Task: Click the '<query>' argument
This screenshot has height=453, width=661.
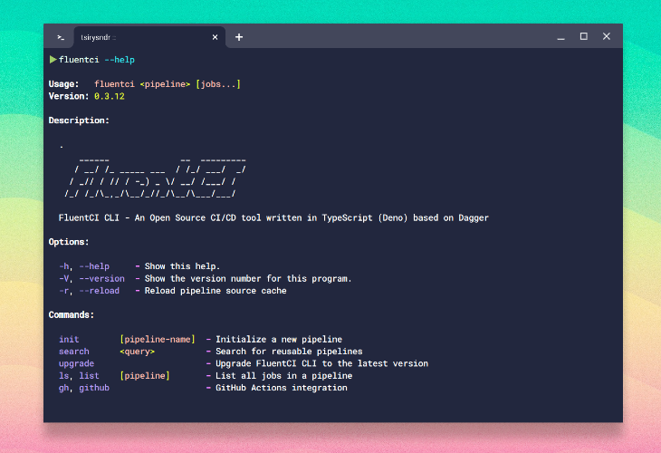Action: pyautogui.click(x=137, y=352)
